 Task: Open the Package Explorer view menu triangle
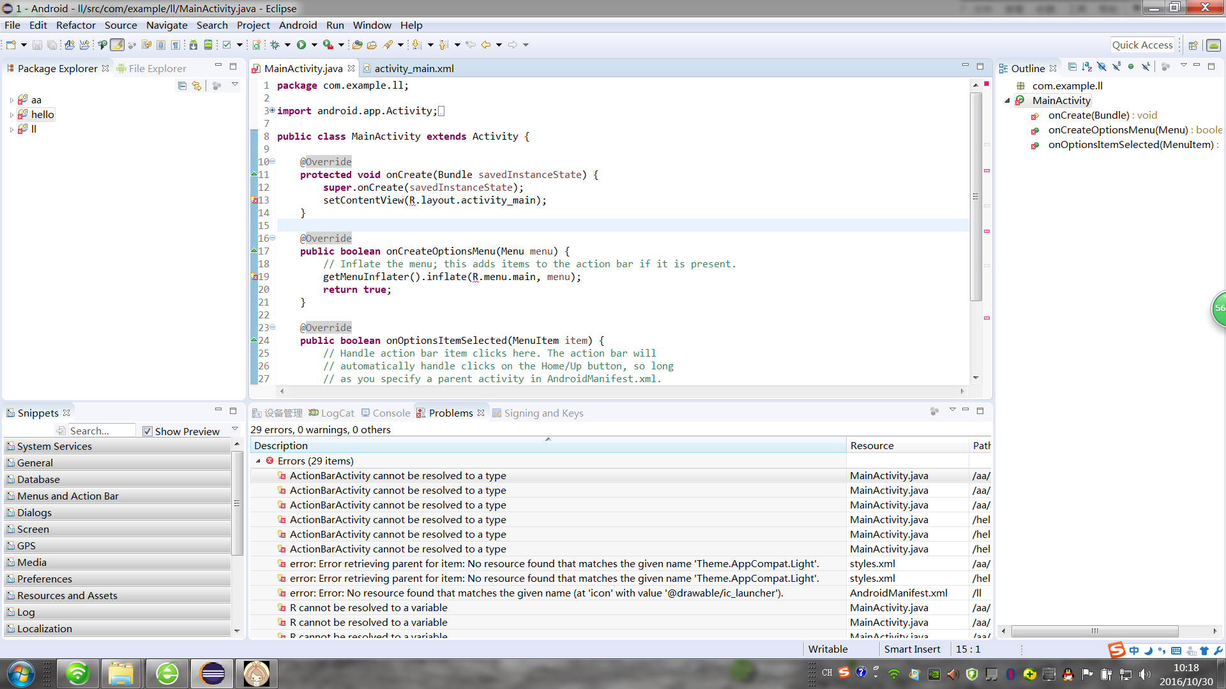click(234, 85)
